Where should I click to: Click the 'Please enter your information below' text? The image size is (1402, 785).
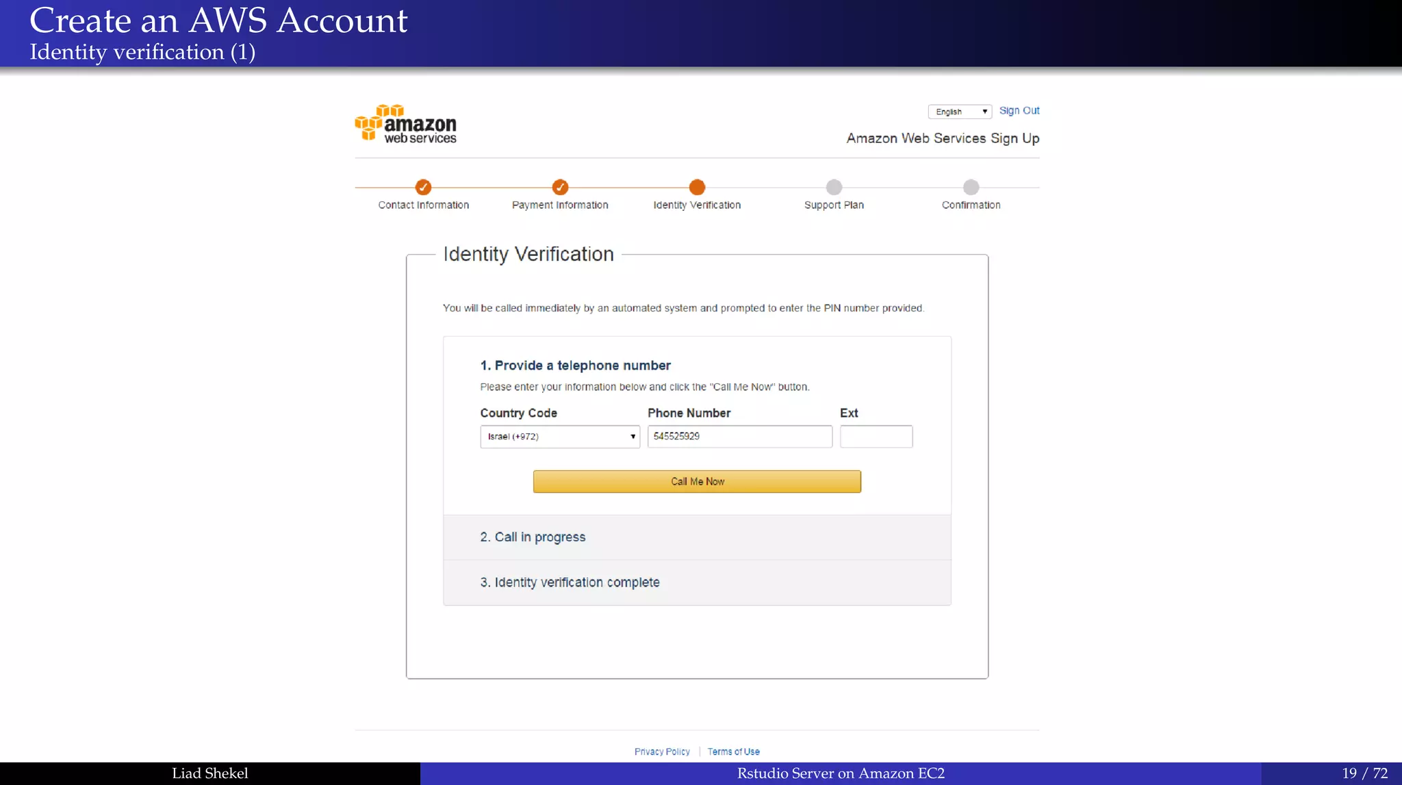pyautogui.click(x=645, y=387)
